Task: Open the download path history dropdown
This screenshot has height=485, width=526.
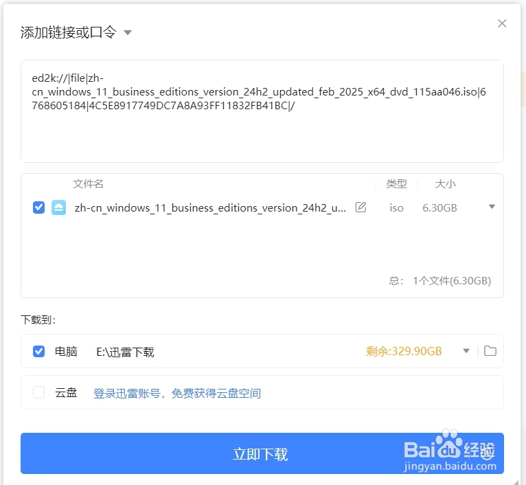Action: click(466, 351)
